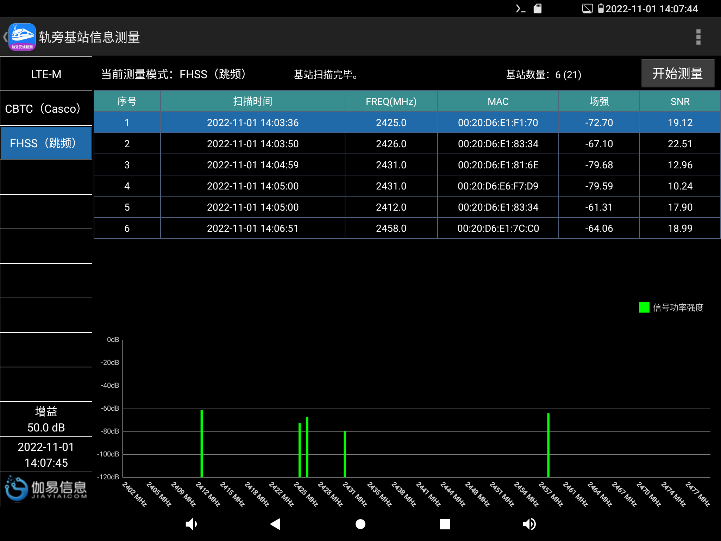Tap the volume up navigation icon
Screen dimensions: 721x541
[529, 524]
